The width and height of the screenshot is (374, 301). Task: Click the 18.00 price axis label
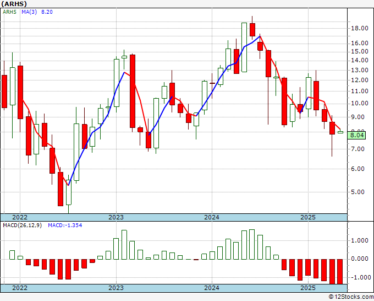pos(360,29)
